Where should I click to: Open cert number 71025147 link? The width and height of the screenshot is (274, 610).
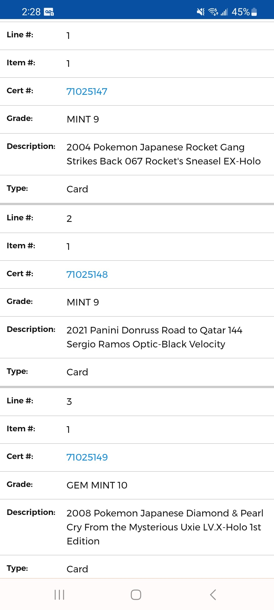point(87,91)
